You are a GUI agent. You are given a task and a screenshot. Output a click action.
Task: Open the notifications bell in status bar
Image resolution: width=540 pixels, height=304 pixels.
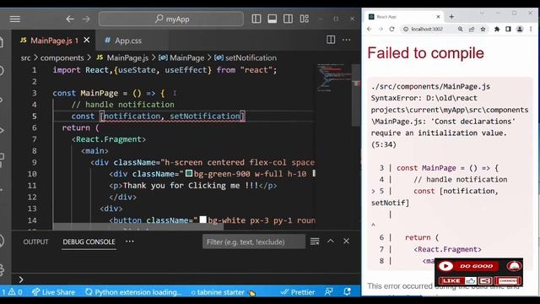point(347,292)
